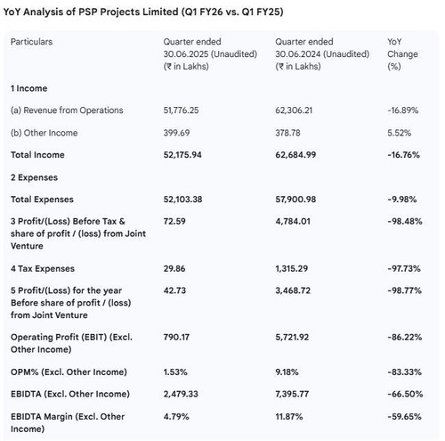Click the Total Income change -16.76%
The width and height of the screenshot is (445, 441).
[x=403, y=155]
